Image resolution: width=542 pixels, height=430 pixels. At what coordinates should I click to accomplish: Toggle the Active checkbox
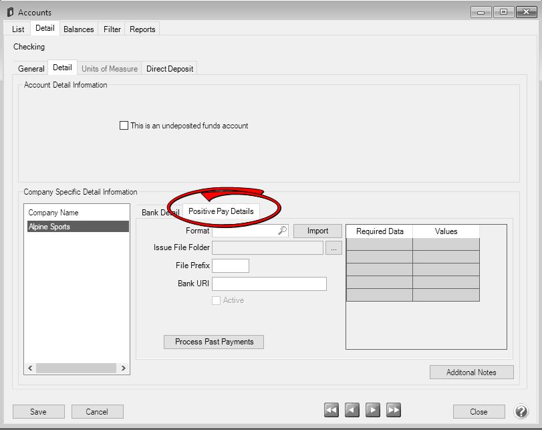pos(216,301)
